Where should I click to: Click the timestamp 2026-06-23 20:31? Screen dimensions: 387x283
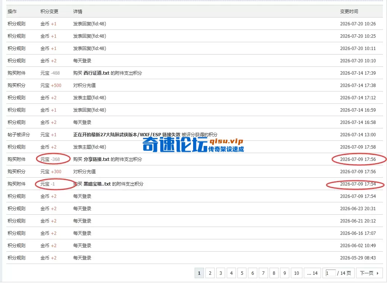[x=358, y=209]
